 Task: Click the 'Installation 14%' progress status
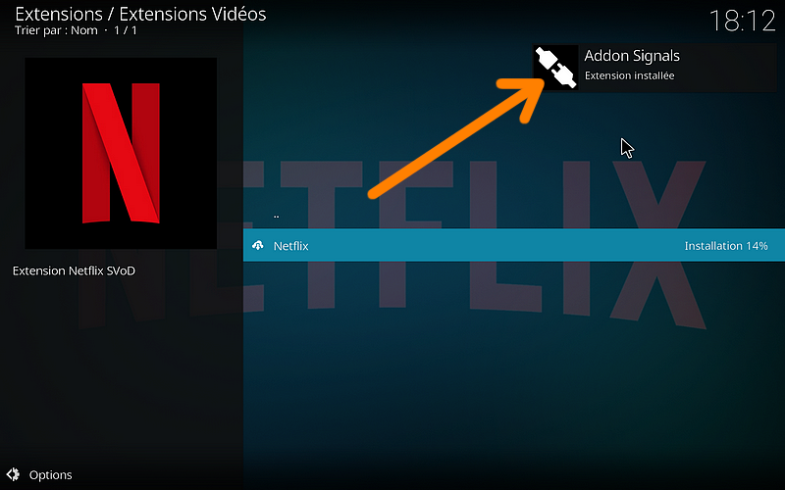click(726, 246)
